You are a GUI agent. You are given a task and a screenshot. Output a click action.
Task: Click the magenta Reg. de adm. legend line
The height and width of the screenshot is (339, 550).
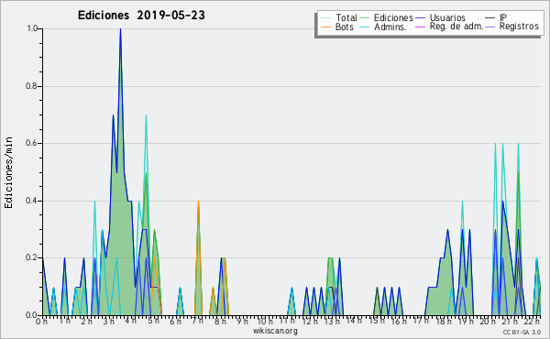tap(420, 27)
